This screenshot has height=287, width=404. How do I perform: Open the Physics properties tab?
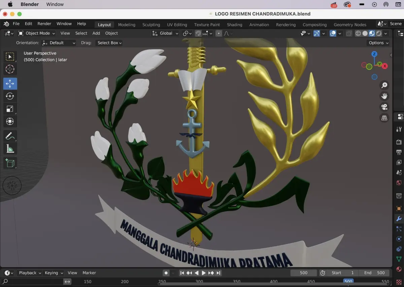[399, 239]
